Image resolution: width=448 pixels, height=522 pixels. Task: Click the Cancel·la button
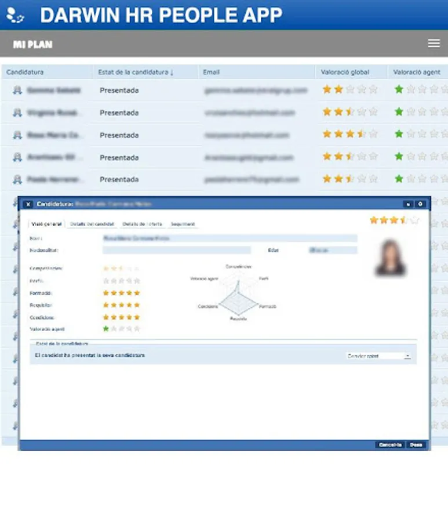click(x=390, y=445)
